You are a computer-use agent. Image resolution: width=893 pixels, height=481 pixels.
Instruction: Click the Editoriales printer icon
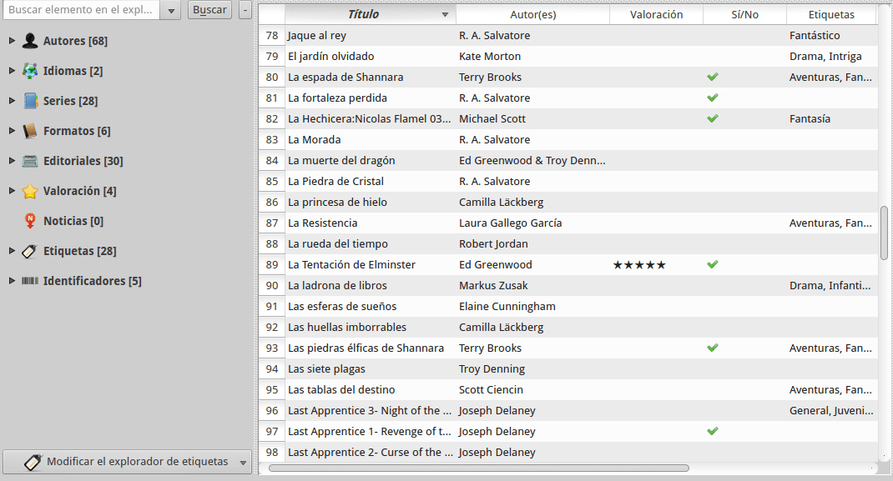click(30, 161)
